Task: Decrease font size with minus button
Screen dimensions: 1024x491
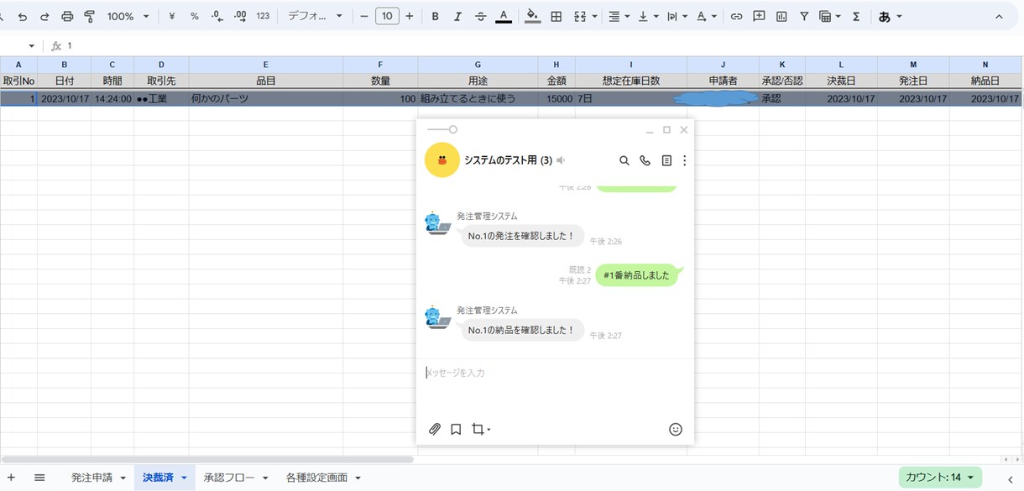Action: tap(364, 16)
